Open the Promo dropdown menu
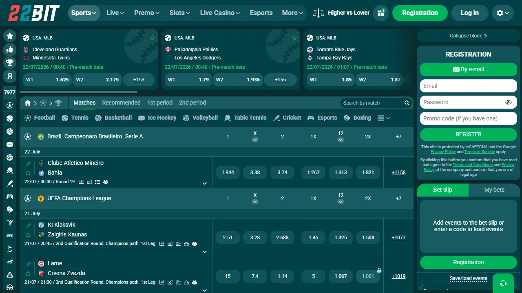The image size is (522, 293). pyautogui.click(x=147, y=13)
